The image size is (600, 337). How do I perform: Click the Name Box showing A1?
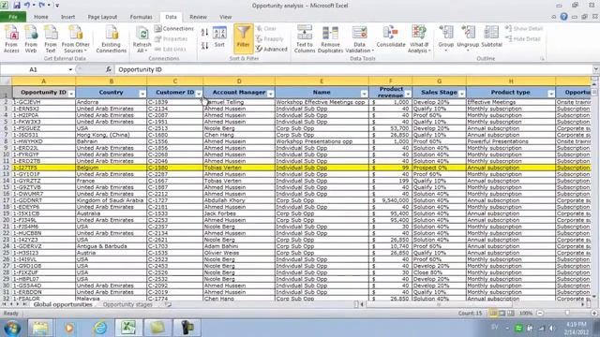tap(34, 69)
